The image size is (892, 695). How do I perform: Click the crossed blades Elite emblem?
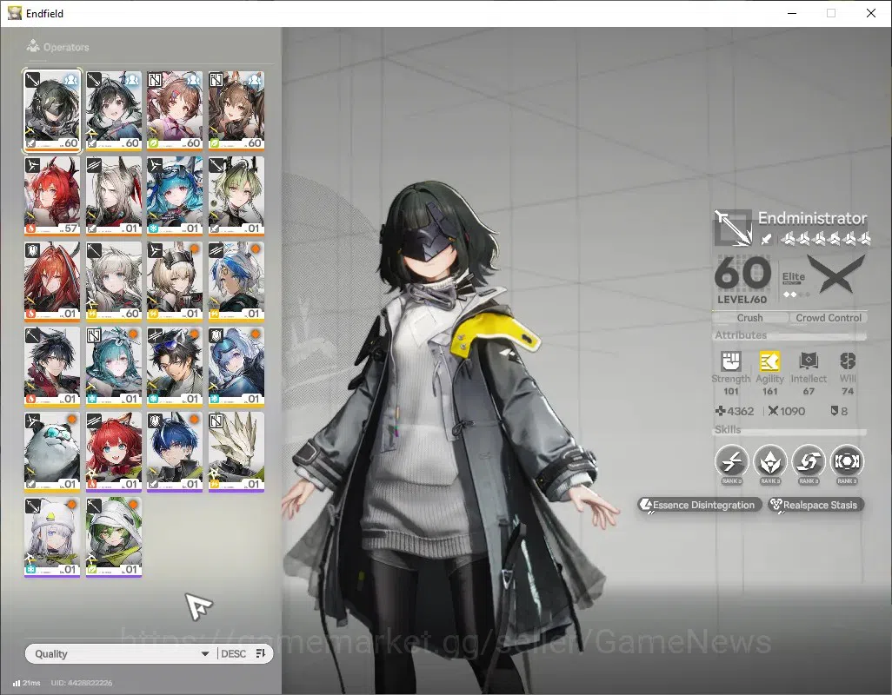(837, 274)
